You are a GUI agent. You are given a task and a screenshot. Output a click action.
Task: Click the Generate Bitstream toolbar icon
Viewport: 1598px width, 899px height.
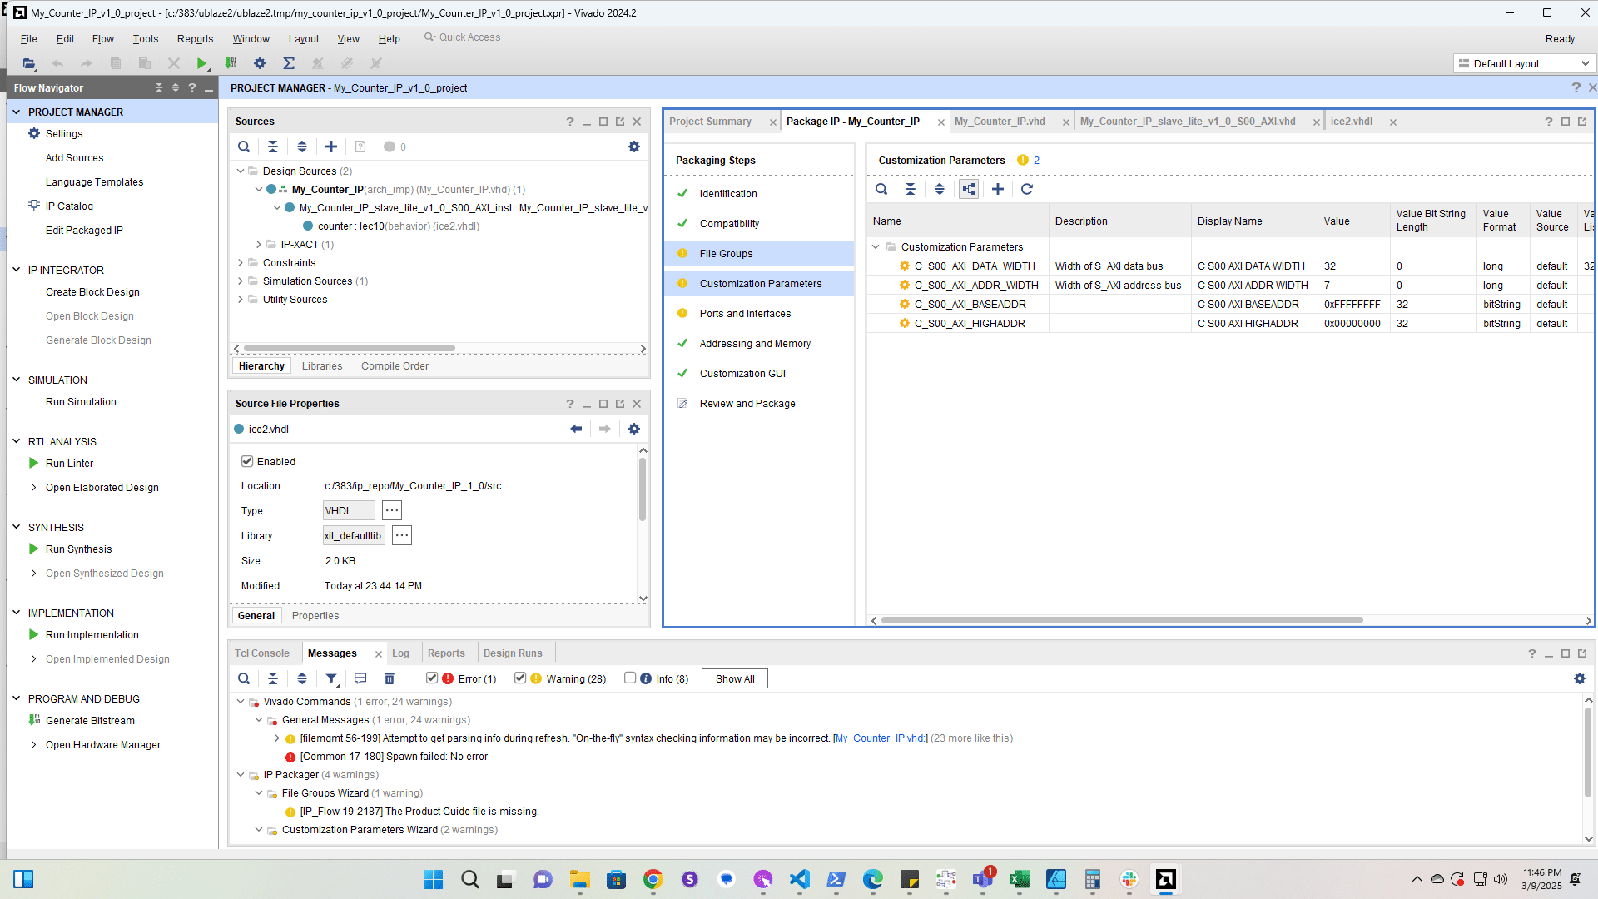[x=231, y=63]
